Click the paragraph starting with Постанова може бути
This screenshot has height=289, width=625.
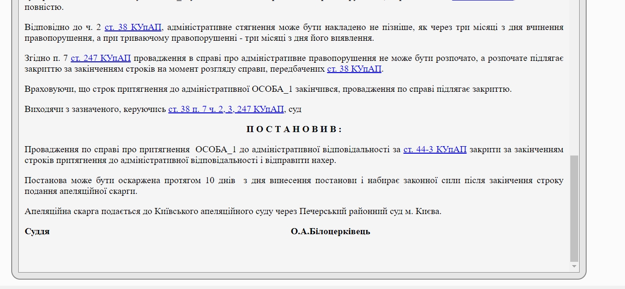coord(294,185)
